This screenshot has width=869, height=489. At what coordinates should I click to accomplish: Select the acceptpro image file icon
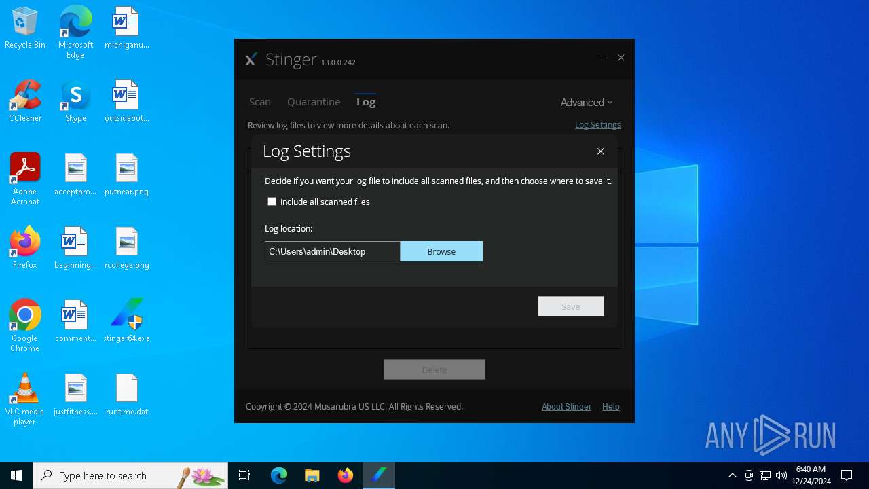(75, 175)
